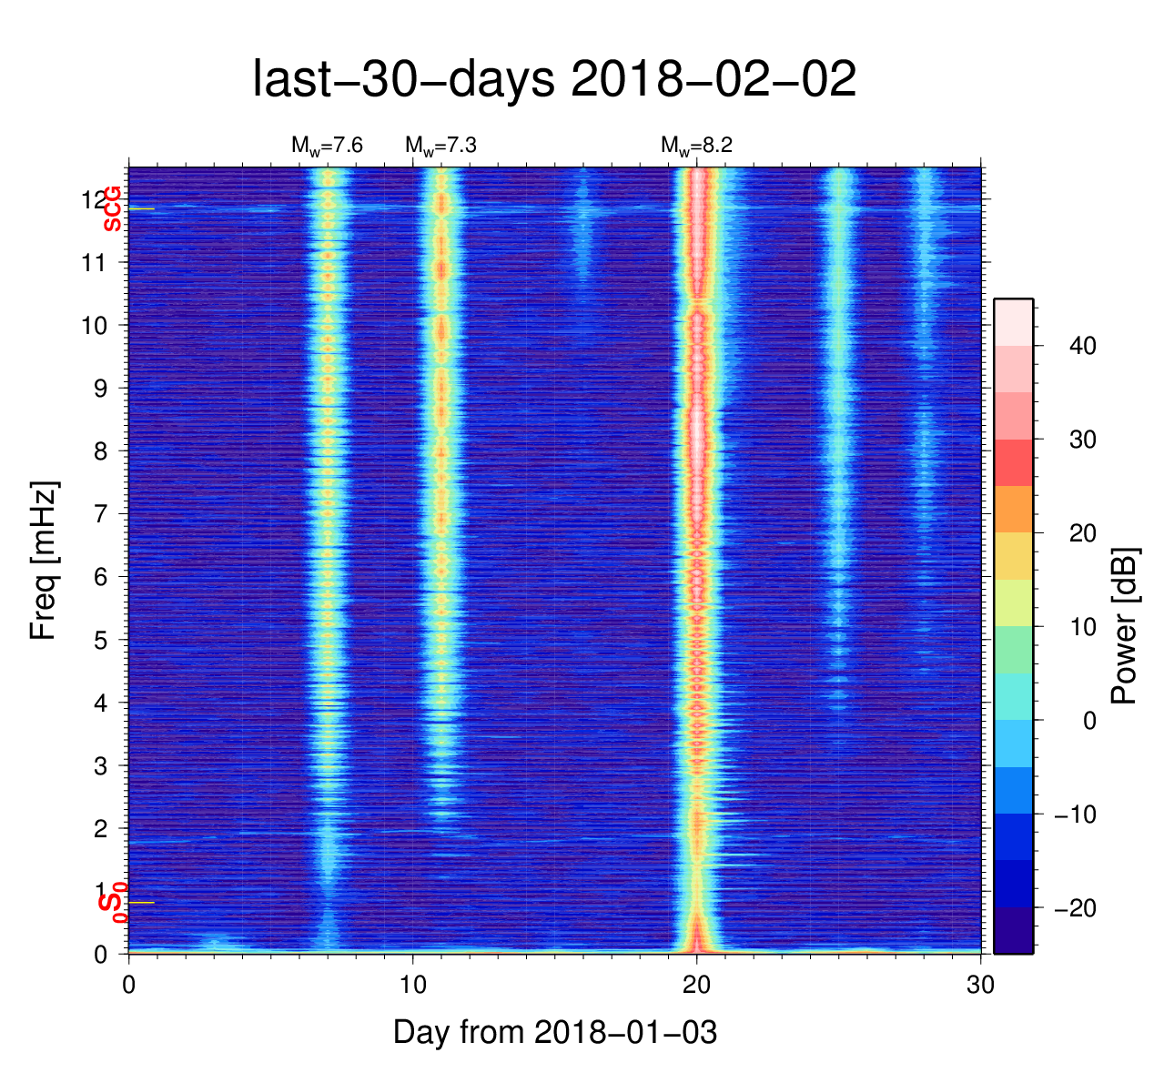The image size is (1174, 1083).
Task: Pick the light green 10 dB colorbar segment
Action: point(1013,649)
